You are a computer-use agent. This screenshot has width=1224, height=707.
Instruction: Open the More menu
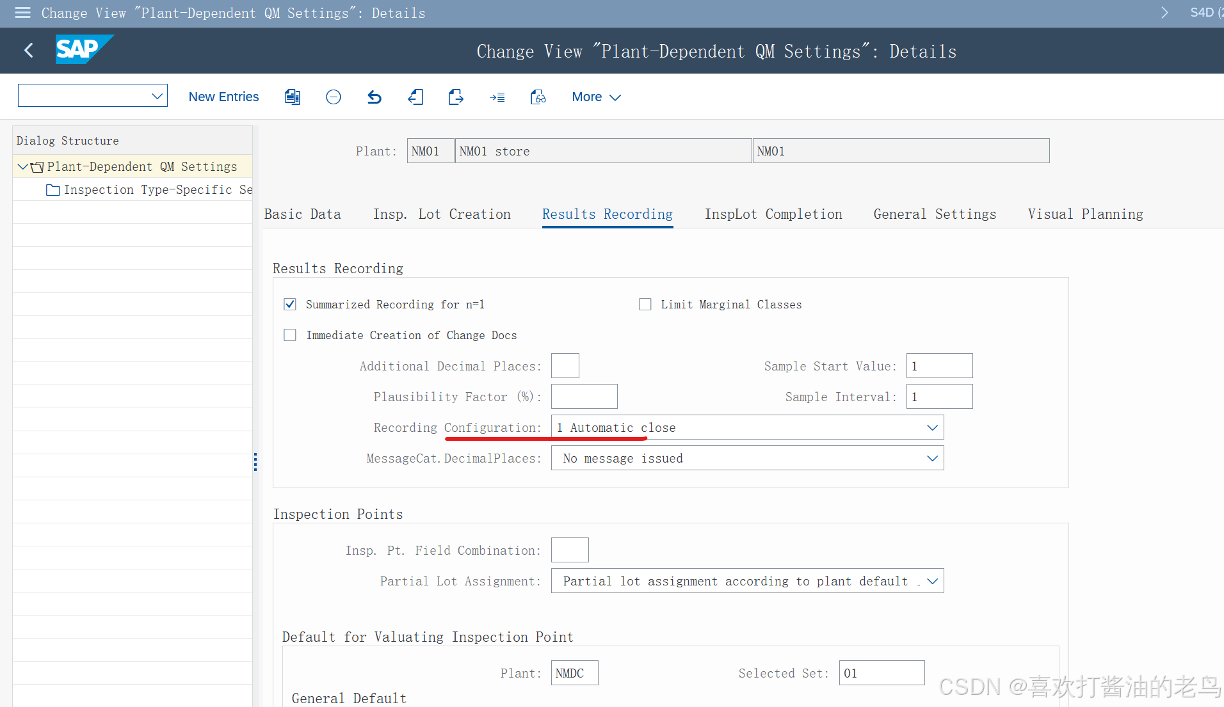[x=595, y=97]
